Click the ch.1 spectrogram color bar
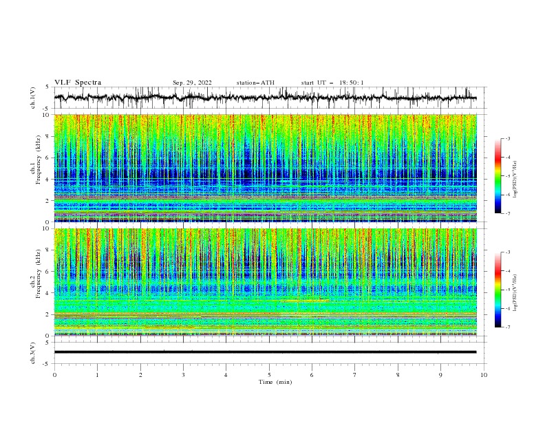 point(498,176)
